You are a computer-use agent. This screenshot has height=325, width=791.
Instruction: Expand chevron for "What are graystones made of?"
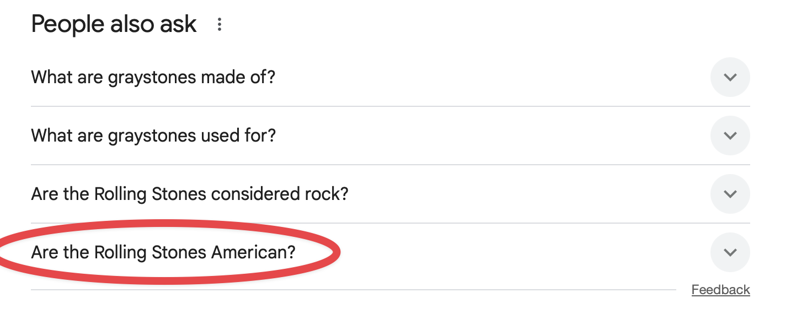coord(730,77)
